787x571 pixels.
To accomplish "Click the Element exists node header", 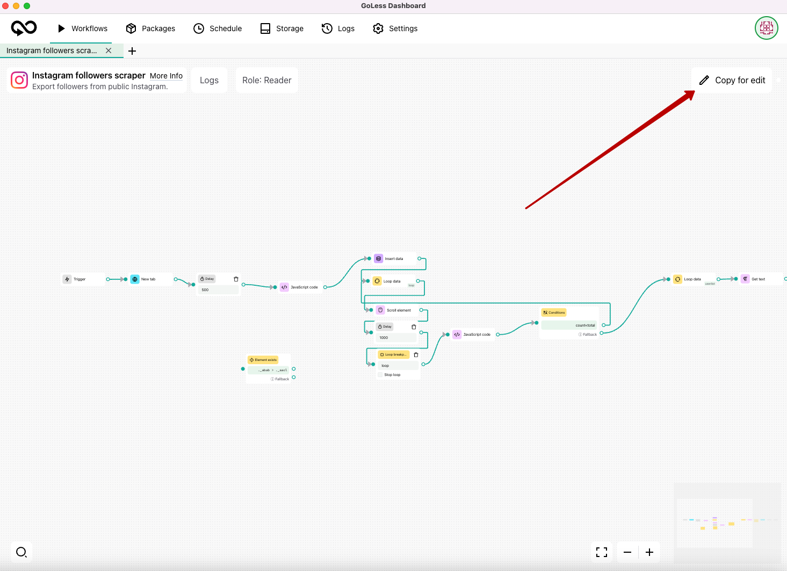I will click(x=263, y=360).
